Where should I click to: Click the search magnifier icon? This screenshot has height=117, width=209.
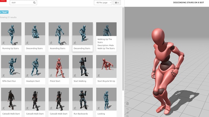[34, 2]
